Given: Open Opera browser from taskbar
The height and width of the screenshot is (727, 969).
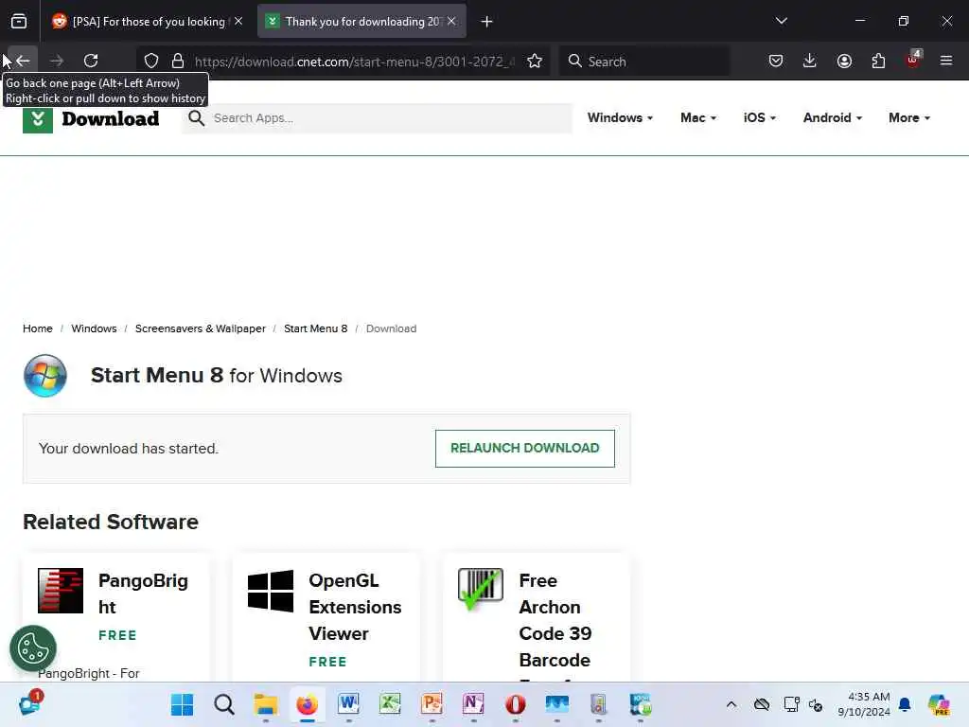Looking at the screenshot, I should tap(515, 704).
